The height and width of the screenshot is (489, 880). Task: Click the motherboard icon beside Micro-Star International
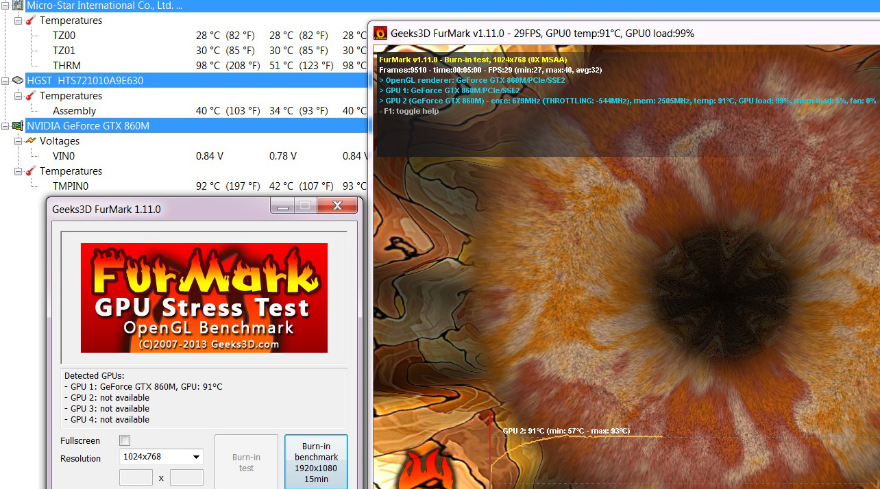pyautogui.click(x=18, y=5)
